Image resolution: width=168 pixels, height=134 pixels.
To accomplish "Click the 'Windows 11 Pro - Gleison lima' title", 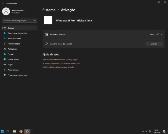I will 74,21.
